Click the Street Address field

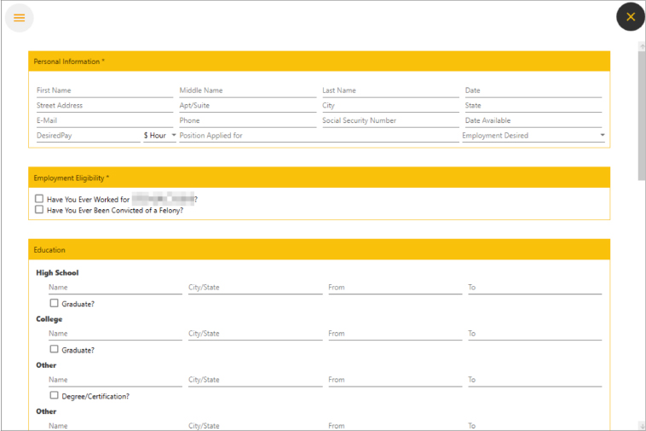105,106
